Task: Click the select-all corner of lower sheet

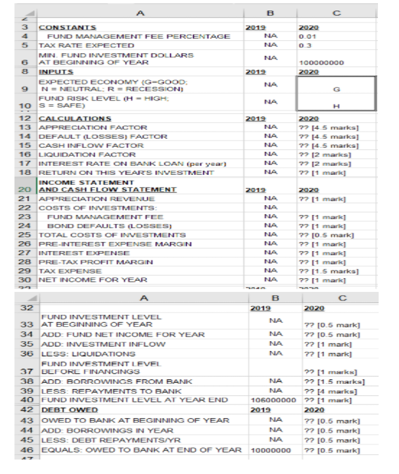Action: (x=26, y=298)
